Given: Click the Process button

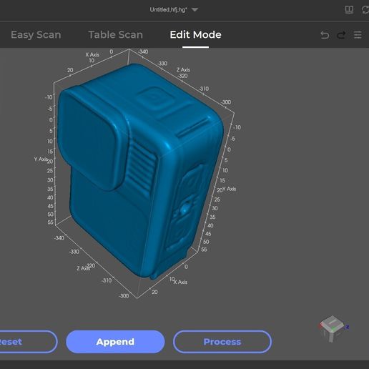Looking at the screenshot, I should (x=222, y=342).
